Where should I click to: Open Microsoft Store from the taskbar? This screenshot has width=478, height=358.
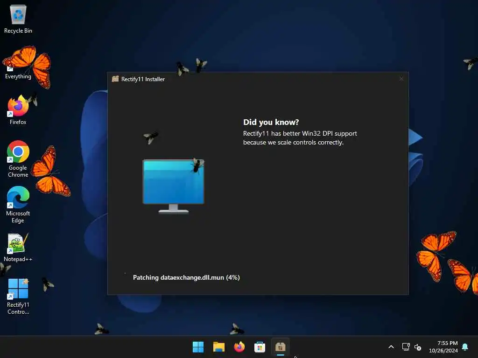click(260, 347)
